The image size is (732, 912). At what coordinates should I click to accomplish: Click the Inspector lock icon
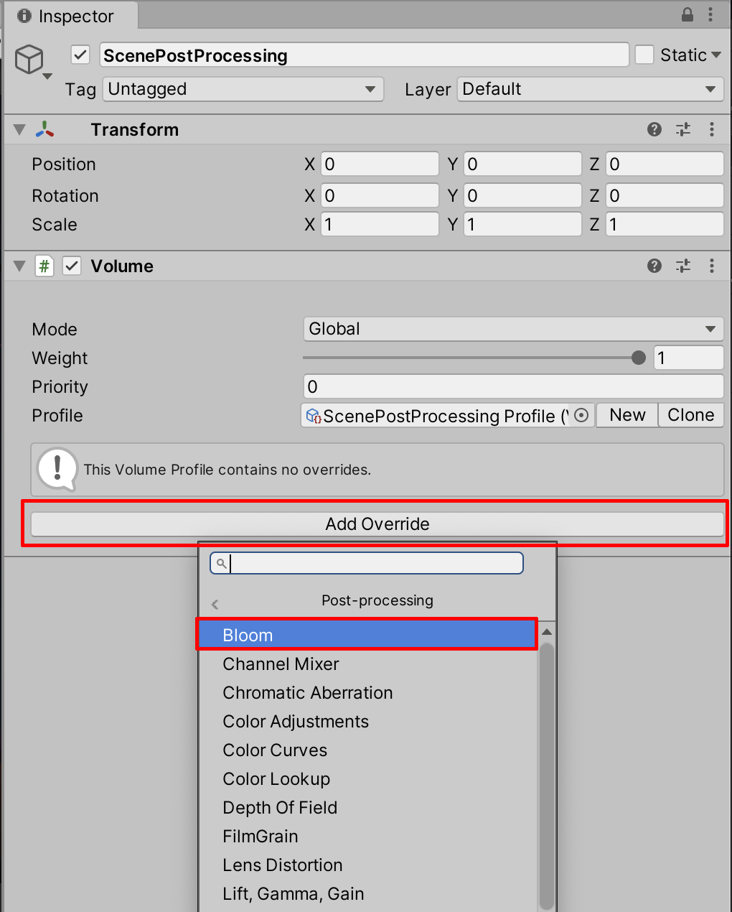[688, 14]
